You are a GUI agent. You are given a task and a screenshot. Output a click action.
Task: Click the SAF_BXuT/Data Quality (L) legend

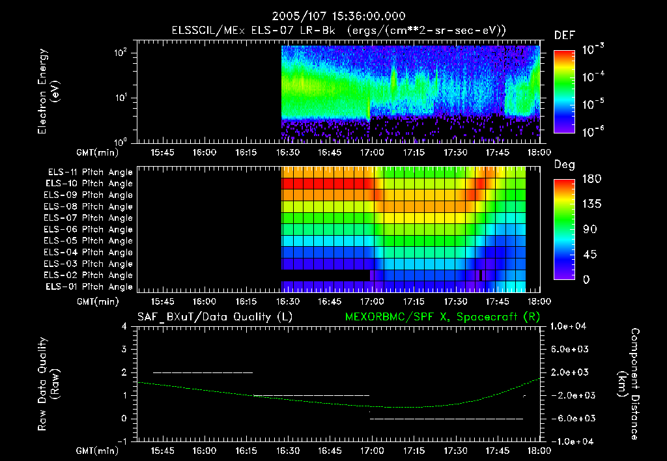(x=215, y=317)
